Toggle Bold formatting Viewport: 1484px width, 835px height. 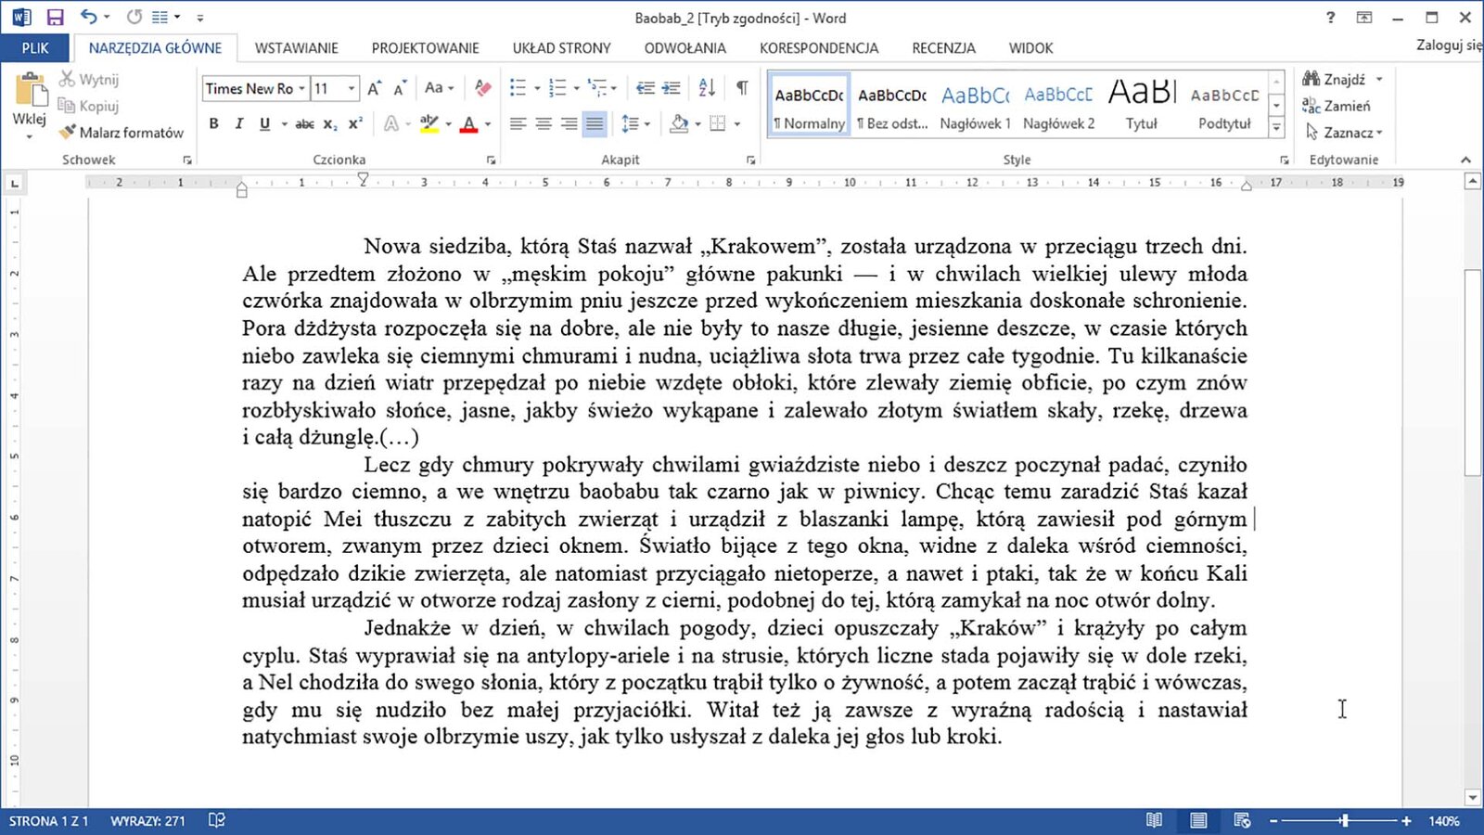click(x=213, y=123)
